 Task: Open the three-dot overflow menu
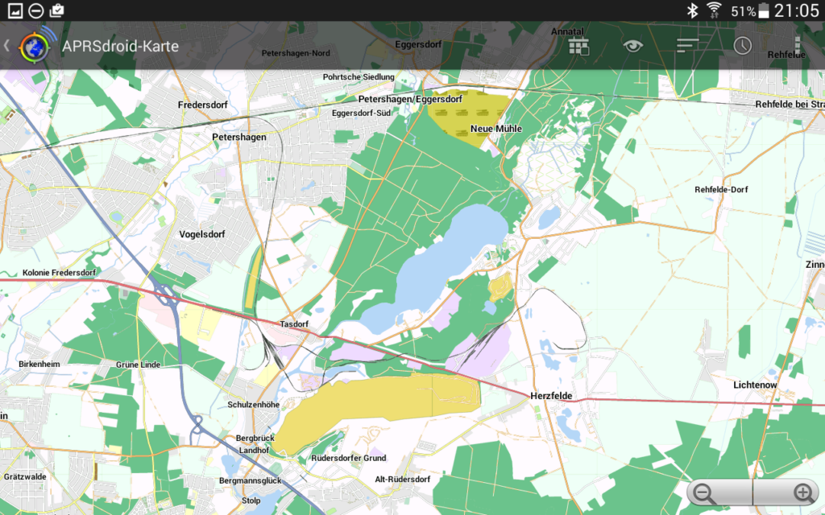pos(798,45)
